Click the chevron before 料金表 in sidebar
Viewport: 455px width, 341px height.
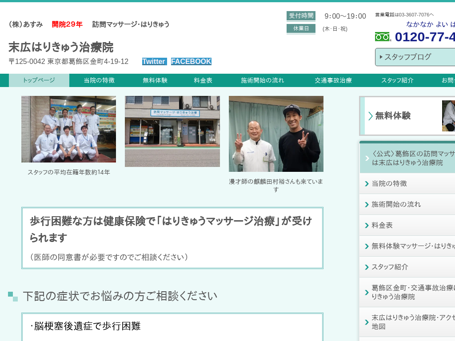point(367,226)
